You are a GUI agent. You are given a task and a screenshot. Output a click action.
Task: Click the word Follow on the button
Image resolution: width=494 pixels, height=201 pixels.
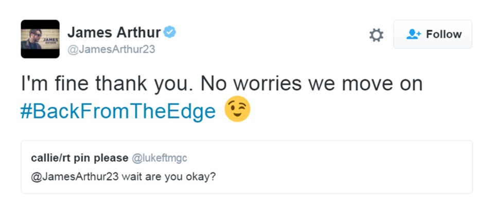(x=444, y=34)
